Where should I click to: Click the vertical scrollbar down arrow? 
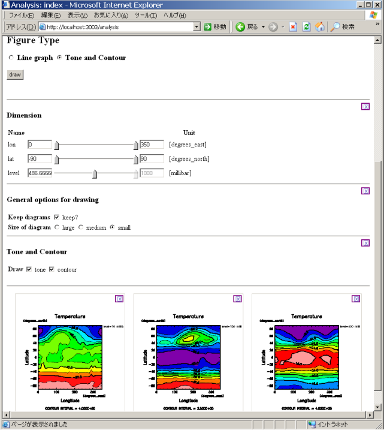point(377,407)
